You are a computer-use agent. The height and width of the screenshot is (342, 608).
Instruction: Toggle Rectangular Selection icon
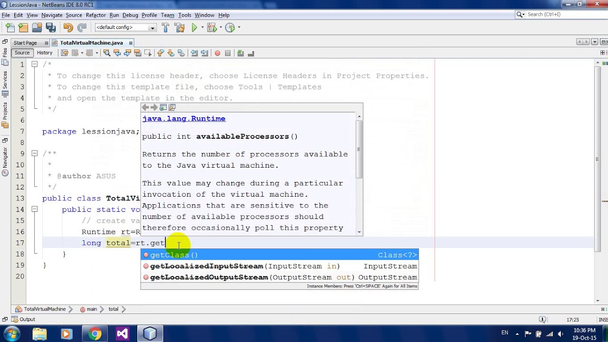pyautogui.click(x=148, y=53)
